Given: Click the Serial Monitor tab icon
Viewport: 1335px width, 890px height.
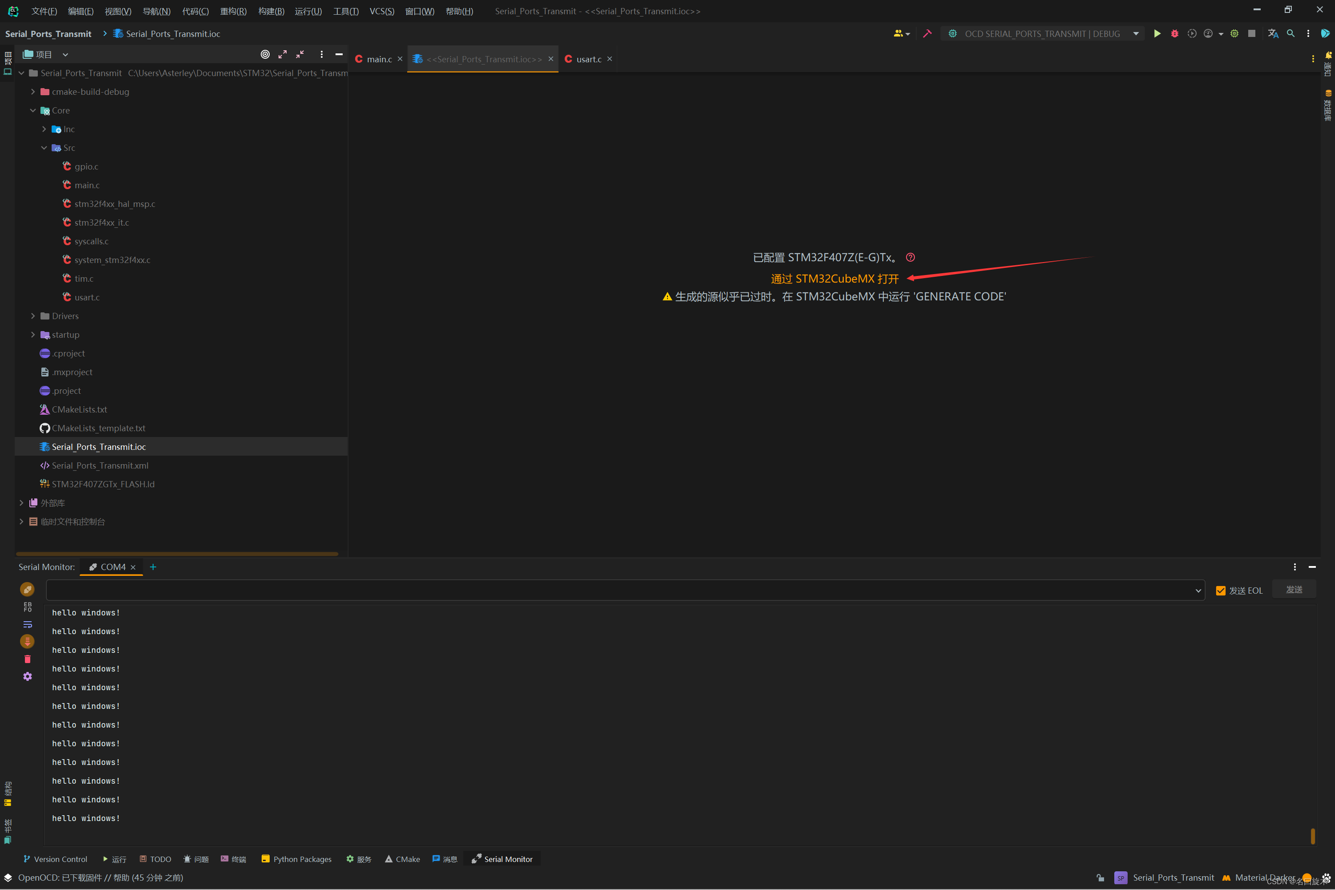Looking at the screenshot, I should pos(476,858).
